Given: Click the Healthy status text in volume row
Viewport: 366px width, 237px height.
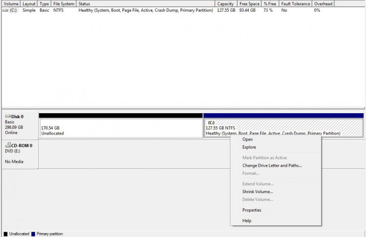Looking at the screenshot, I should [145, 10].
